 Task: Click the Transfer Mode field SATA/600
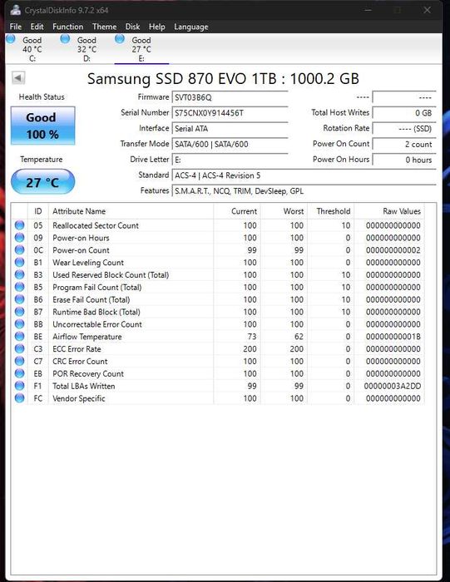(x=230, y=144)
